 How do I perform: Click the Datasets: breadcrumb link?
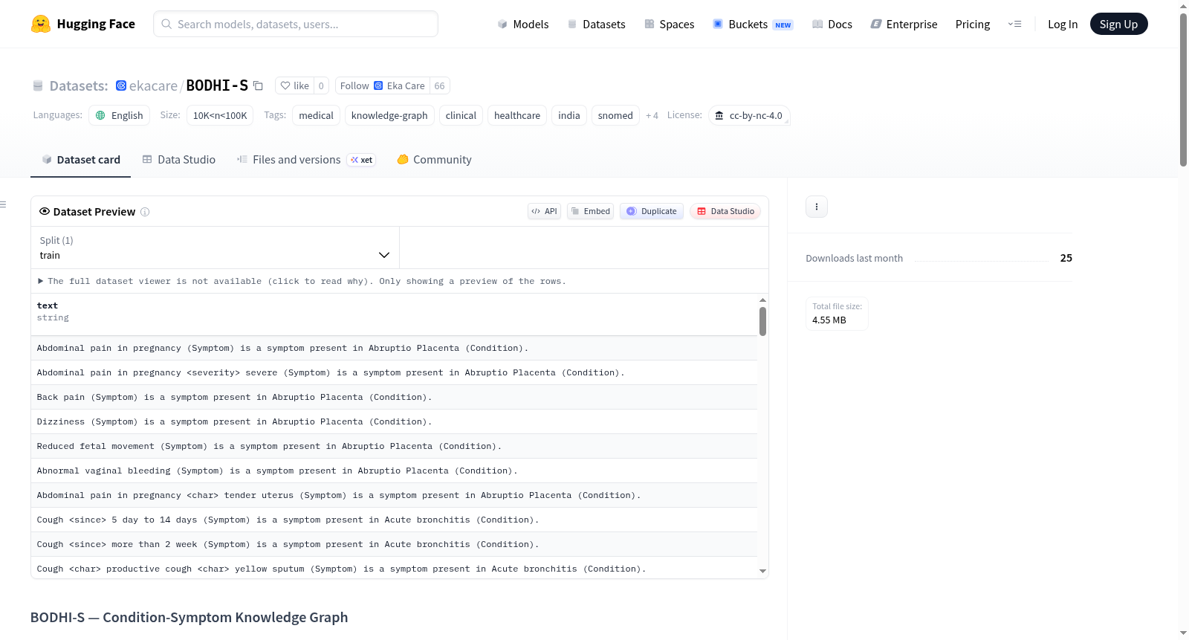(79, 85)
